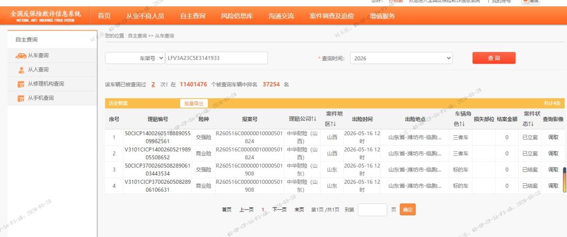Click 标的车 cell in row 3
This screenshot has width=567, height=237.
pyautogui.click(x=460, y=170)
